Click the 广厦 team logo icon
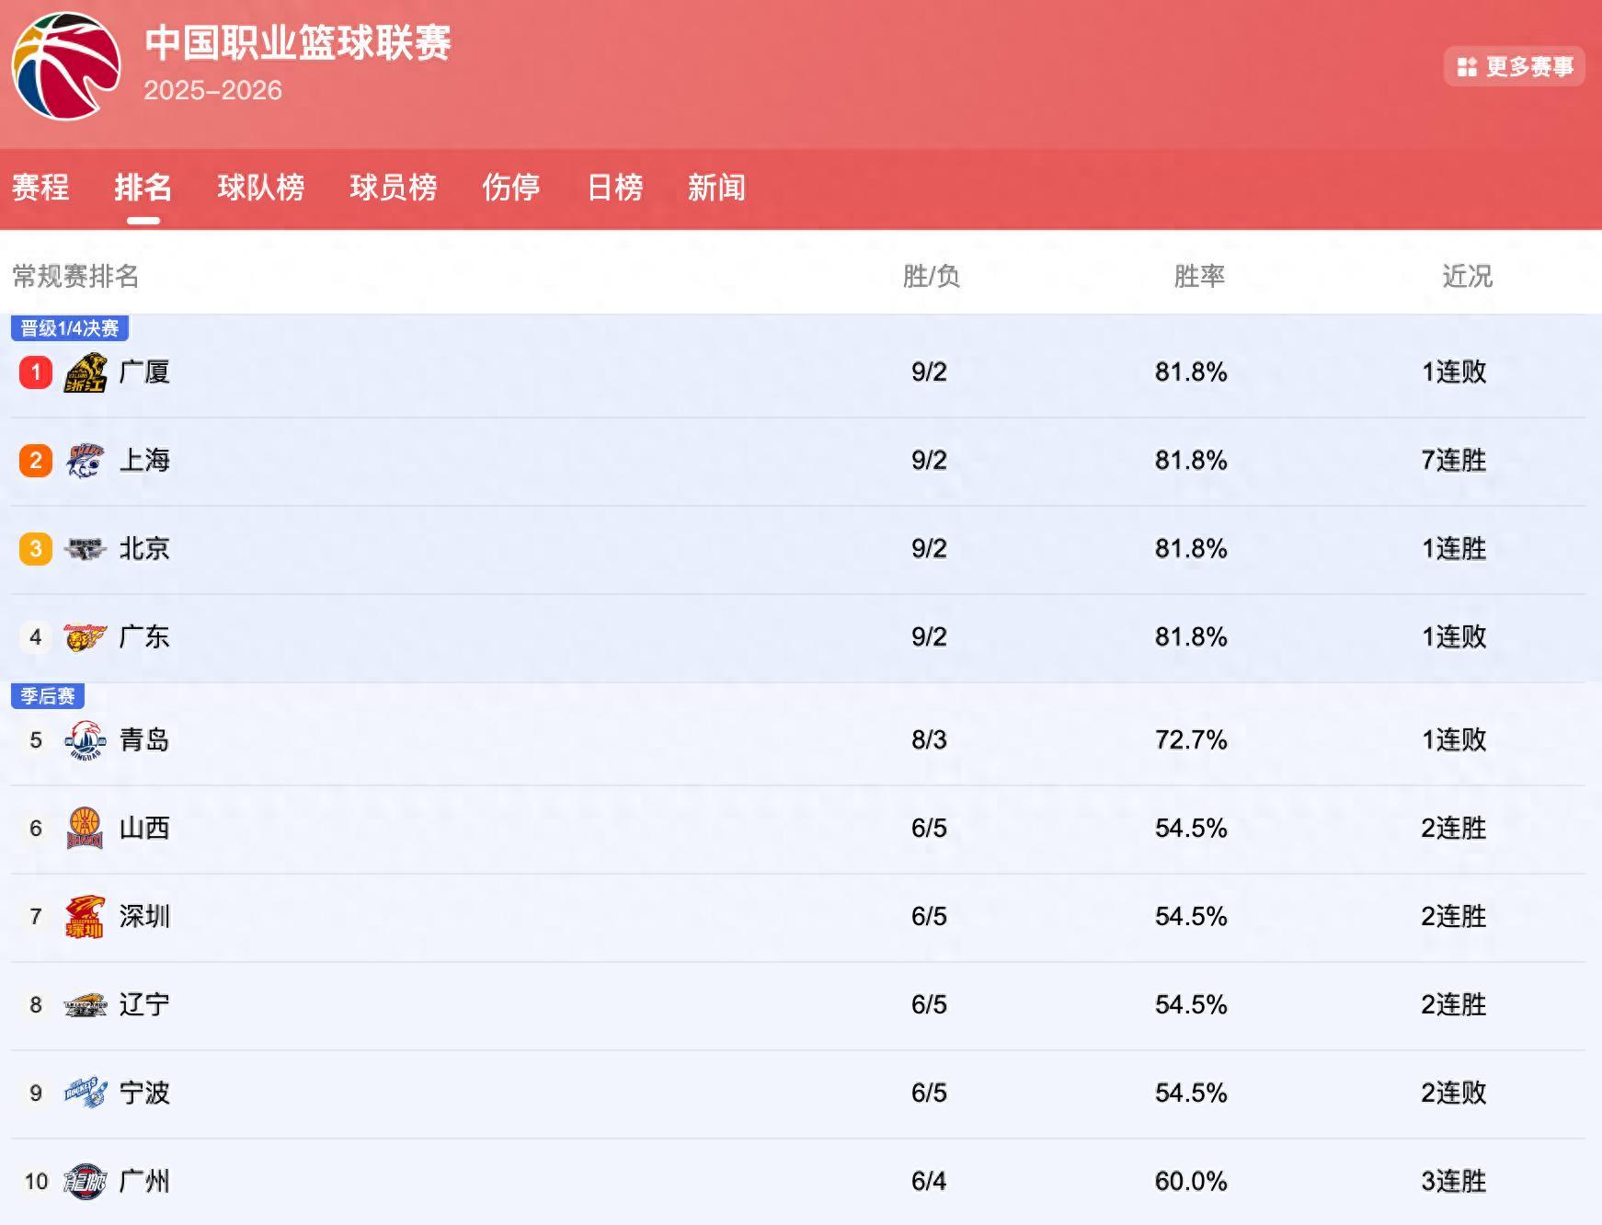Viewport: 1602px width, 1225px height. point(86,372)
